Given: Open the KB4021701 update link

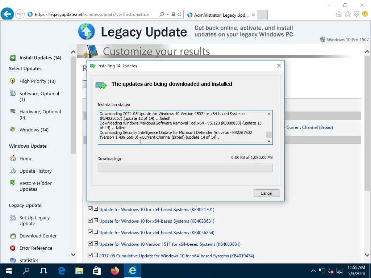Looking at the screenshot, I should [157, 210].
